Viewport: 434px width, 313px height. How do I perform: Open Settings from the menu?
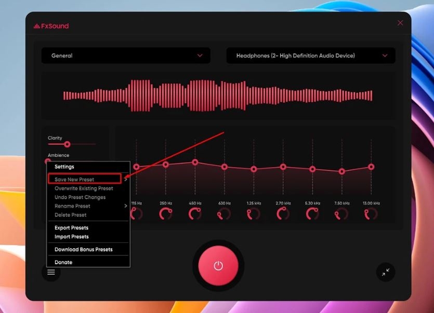pos(64,167)
